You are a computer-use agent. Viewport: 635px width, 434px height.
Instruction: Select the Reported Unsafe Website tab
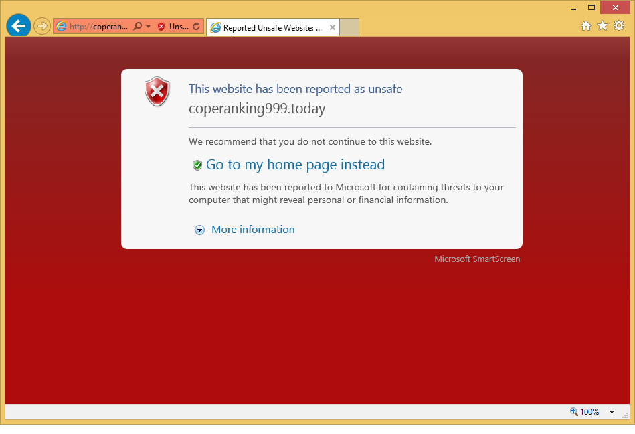[x=268, y=28]
